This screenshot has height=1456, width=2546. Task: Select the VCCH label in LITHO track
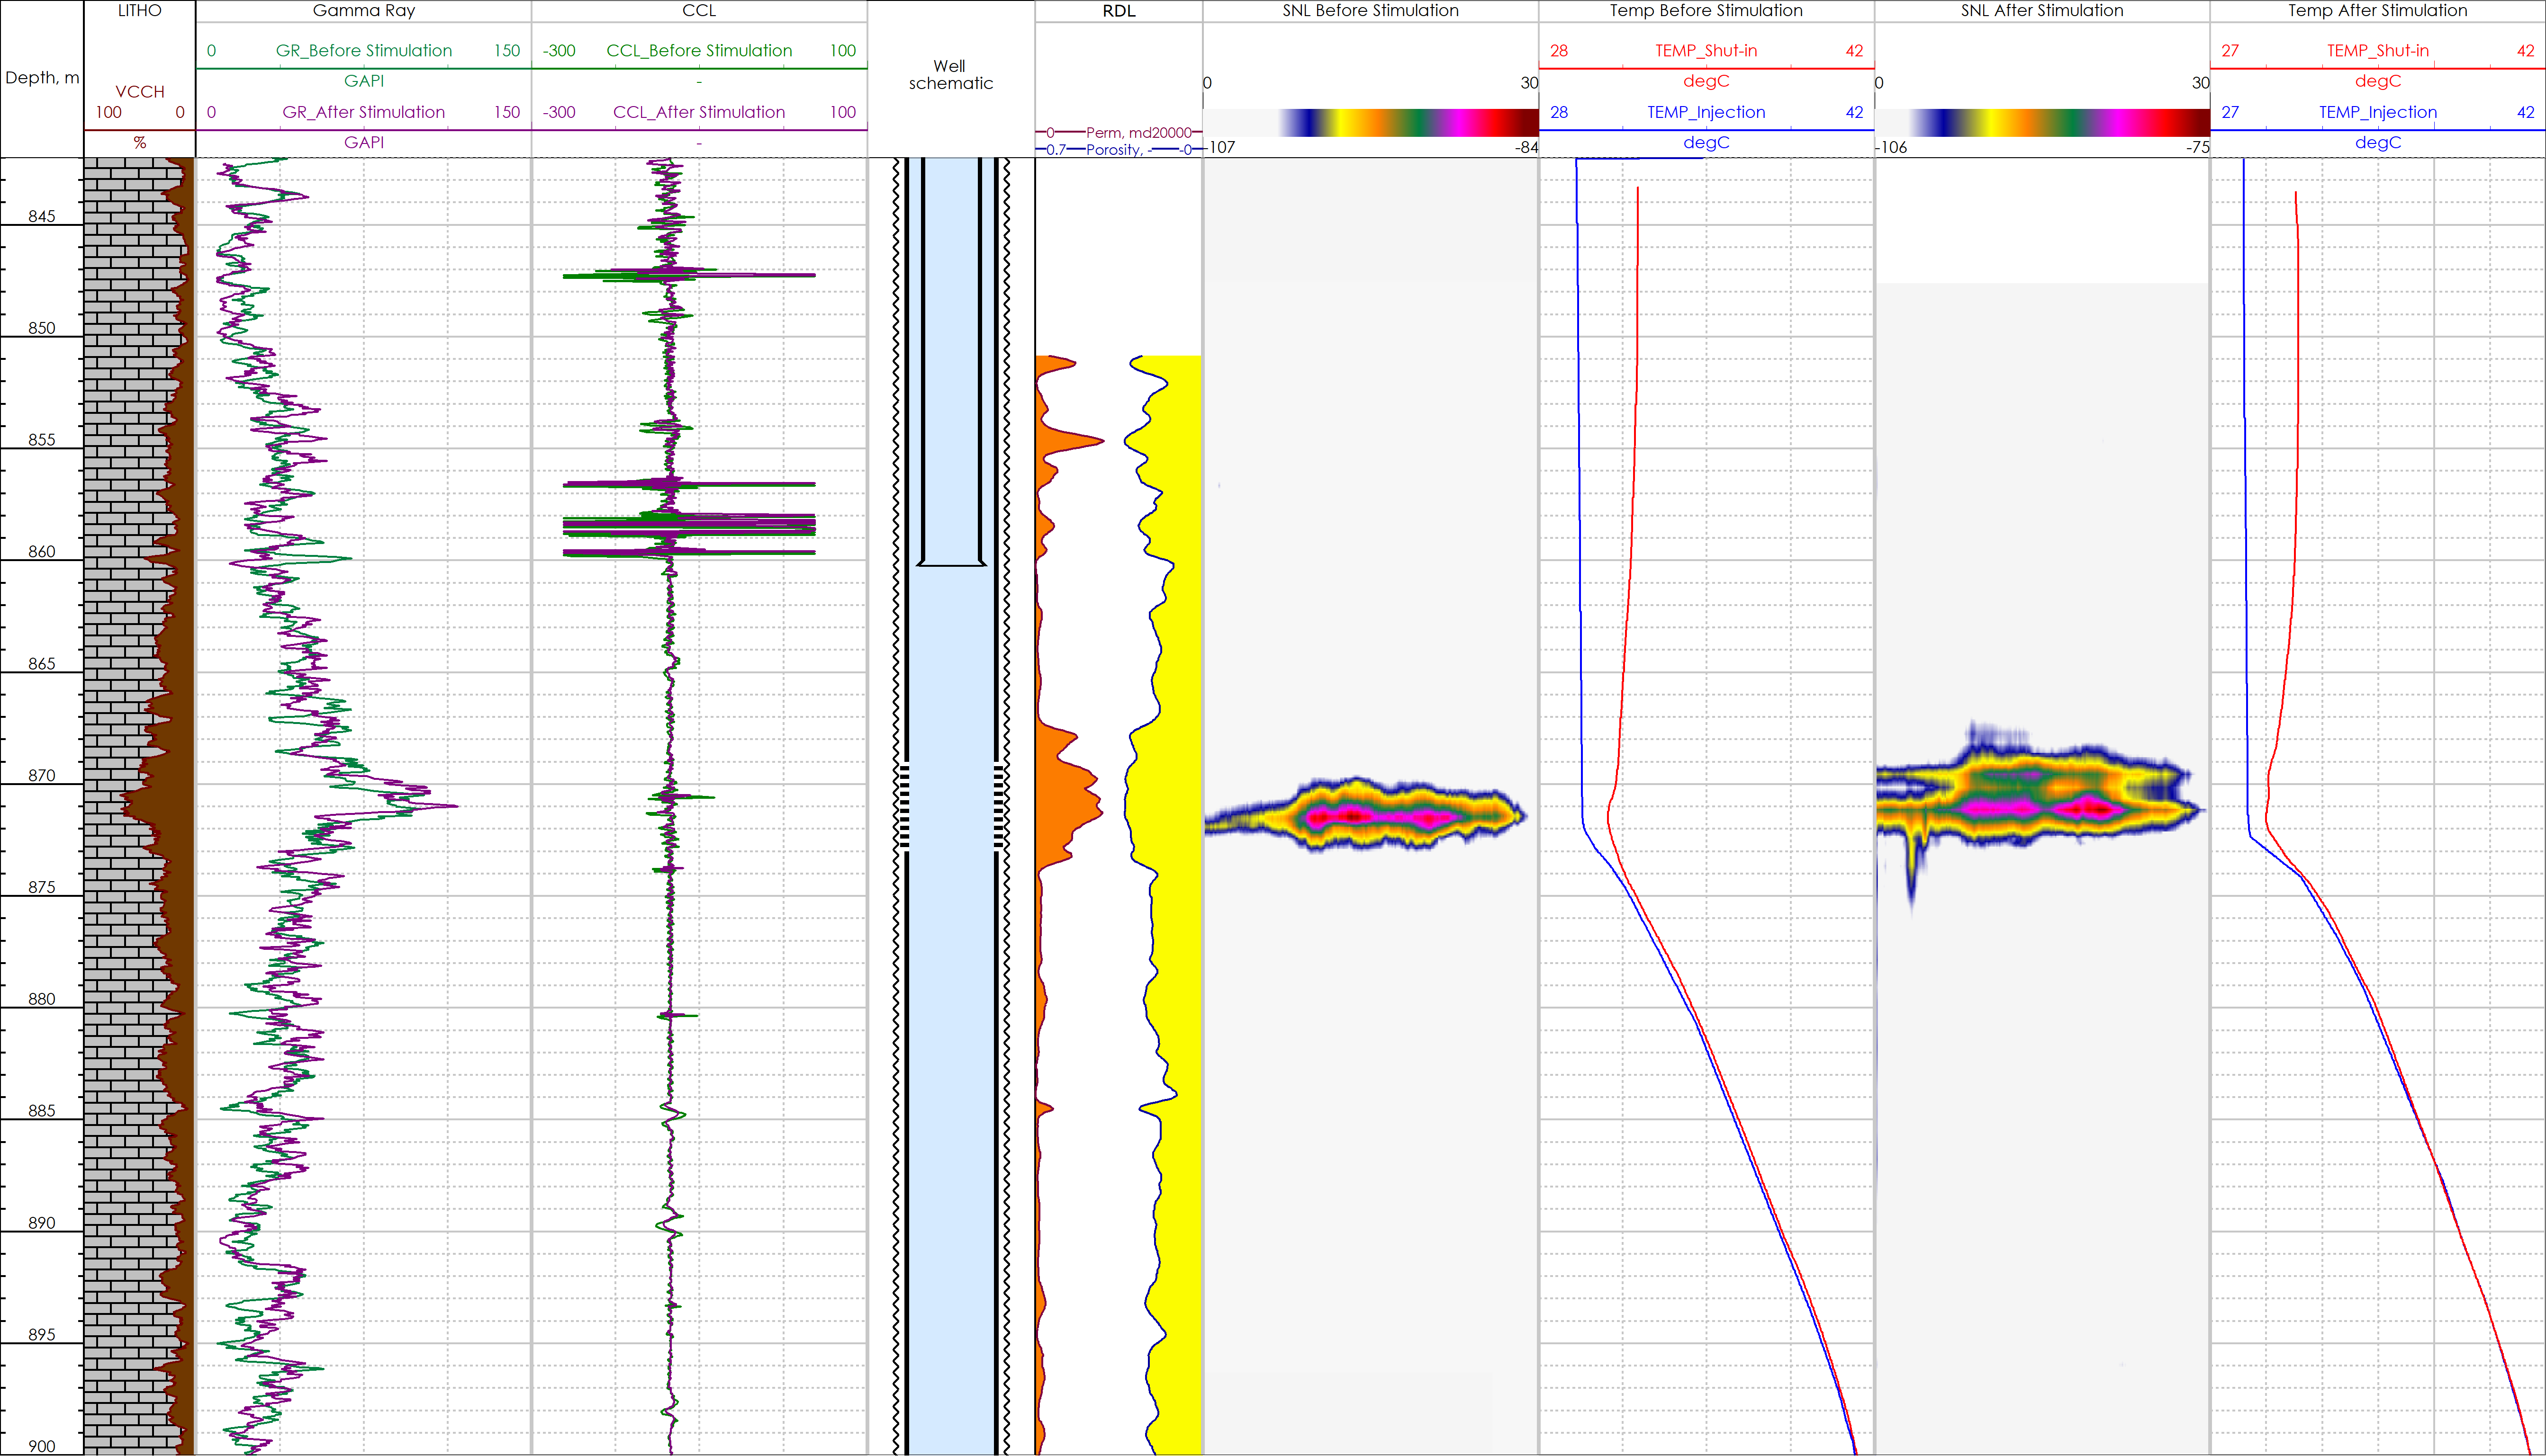[x=139, y=92]
